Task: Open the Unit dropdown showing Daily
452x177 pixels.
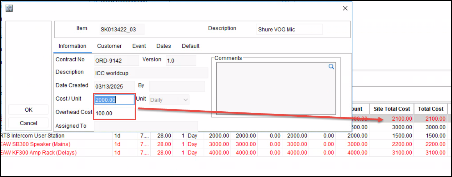Action: 169,100
